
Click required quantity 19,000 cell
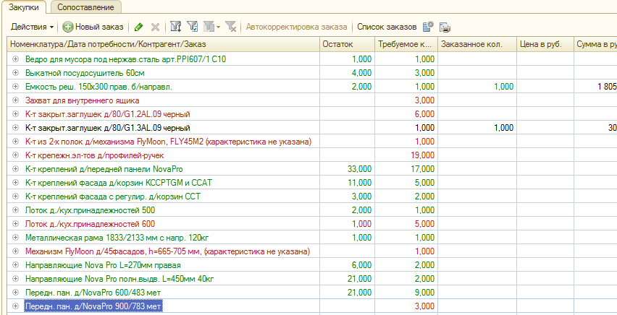(x=423, y=155)
